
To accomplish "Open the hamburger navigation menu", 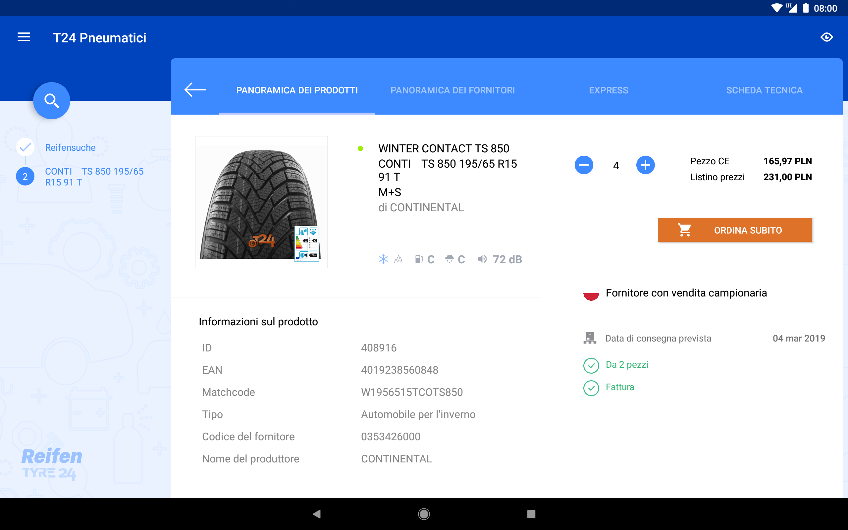I will pyautogui.click(x=24, y=37).
